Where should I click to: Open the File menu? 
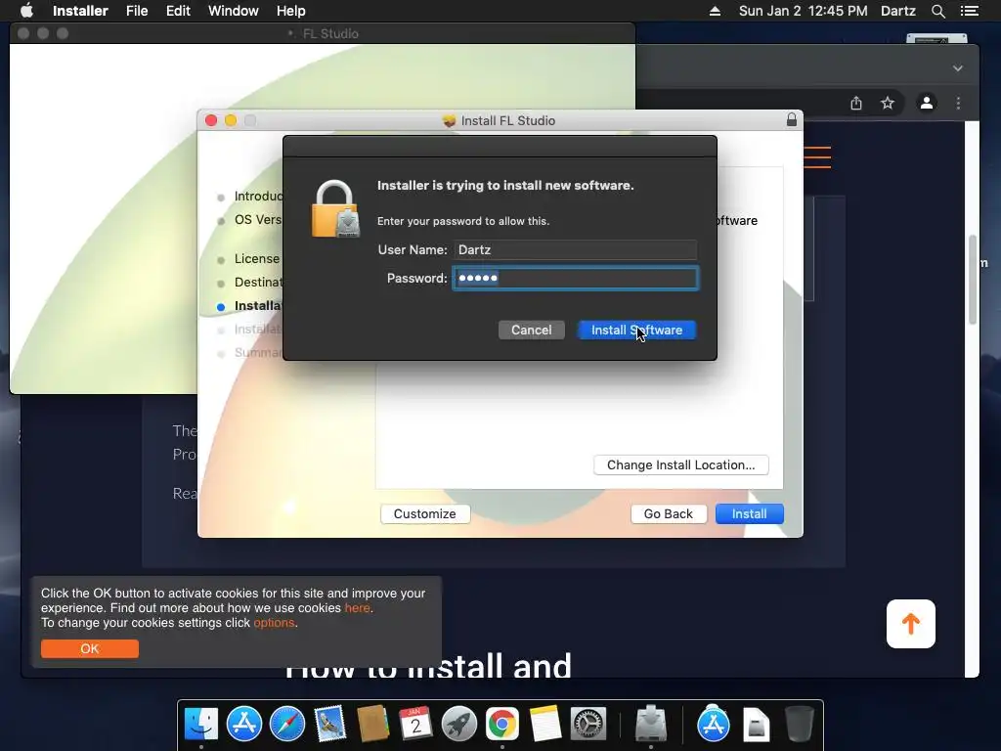(x=137, y=11)
